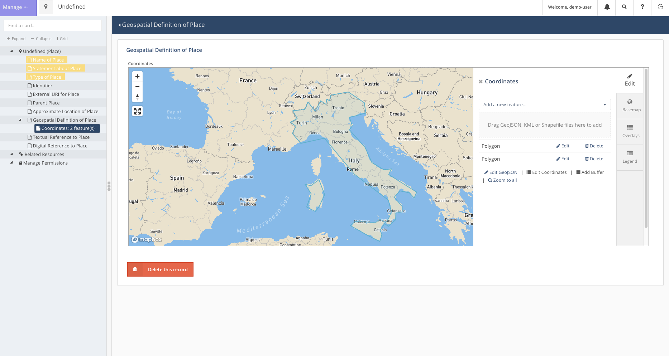This screenshot has height=356, width=669.
Task: Click the search magnifier icon in header
Action: [x=624, y=7]
